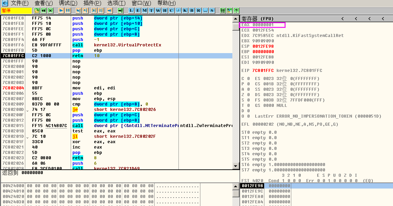Image resolution: width=393 pixels, height=206 pixels.
Task: Pause execution with the pause icon
Action: [68, 10]
